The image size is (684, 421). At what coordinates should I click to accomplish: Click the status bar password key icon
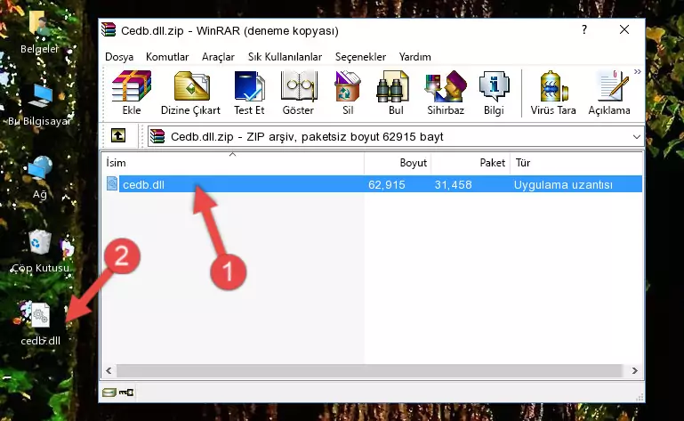[126, 393]
